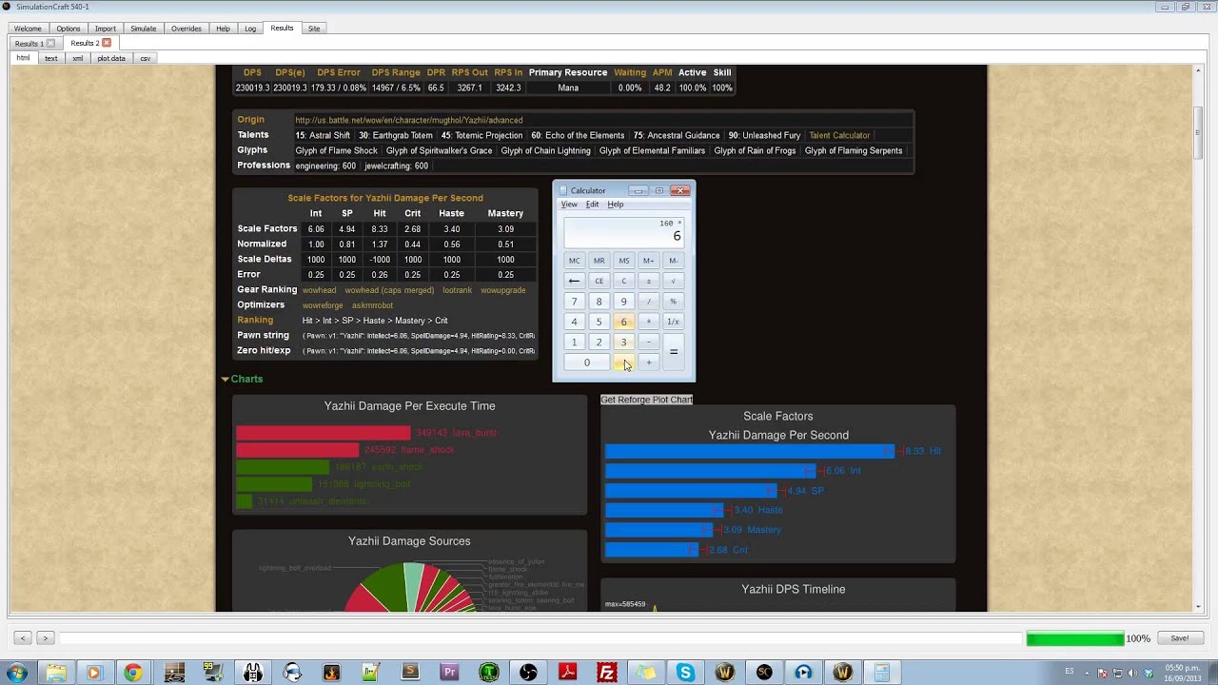Open the askmrrobot optimizer link
Image resolution: width=1218 pixels, height=685 pixels.
[x=372, y=305]
